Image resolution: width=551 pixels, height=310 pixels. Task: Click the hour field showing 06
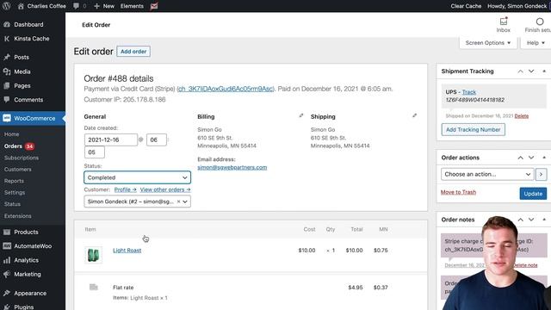[157, 139]
